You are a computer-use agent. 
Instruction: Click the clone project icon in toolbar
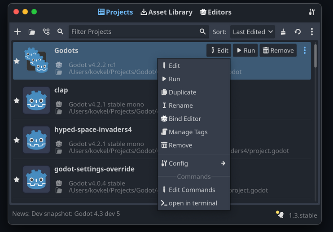46,32
